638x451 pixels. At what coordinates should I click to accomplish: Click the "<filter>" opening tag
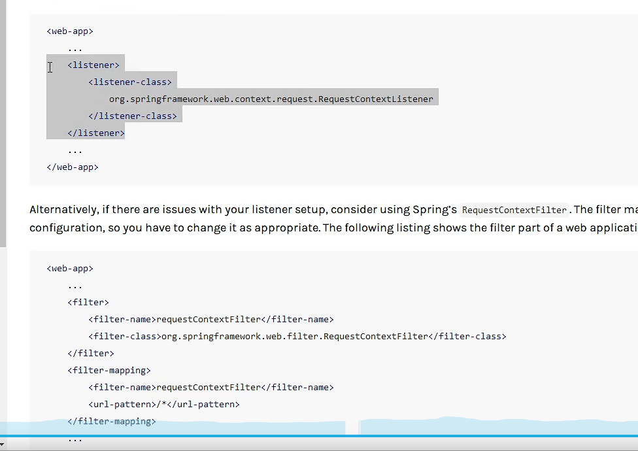click(88, 302)
